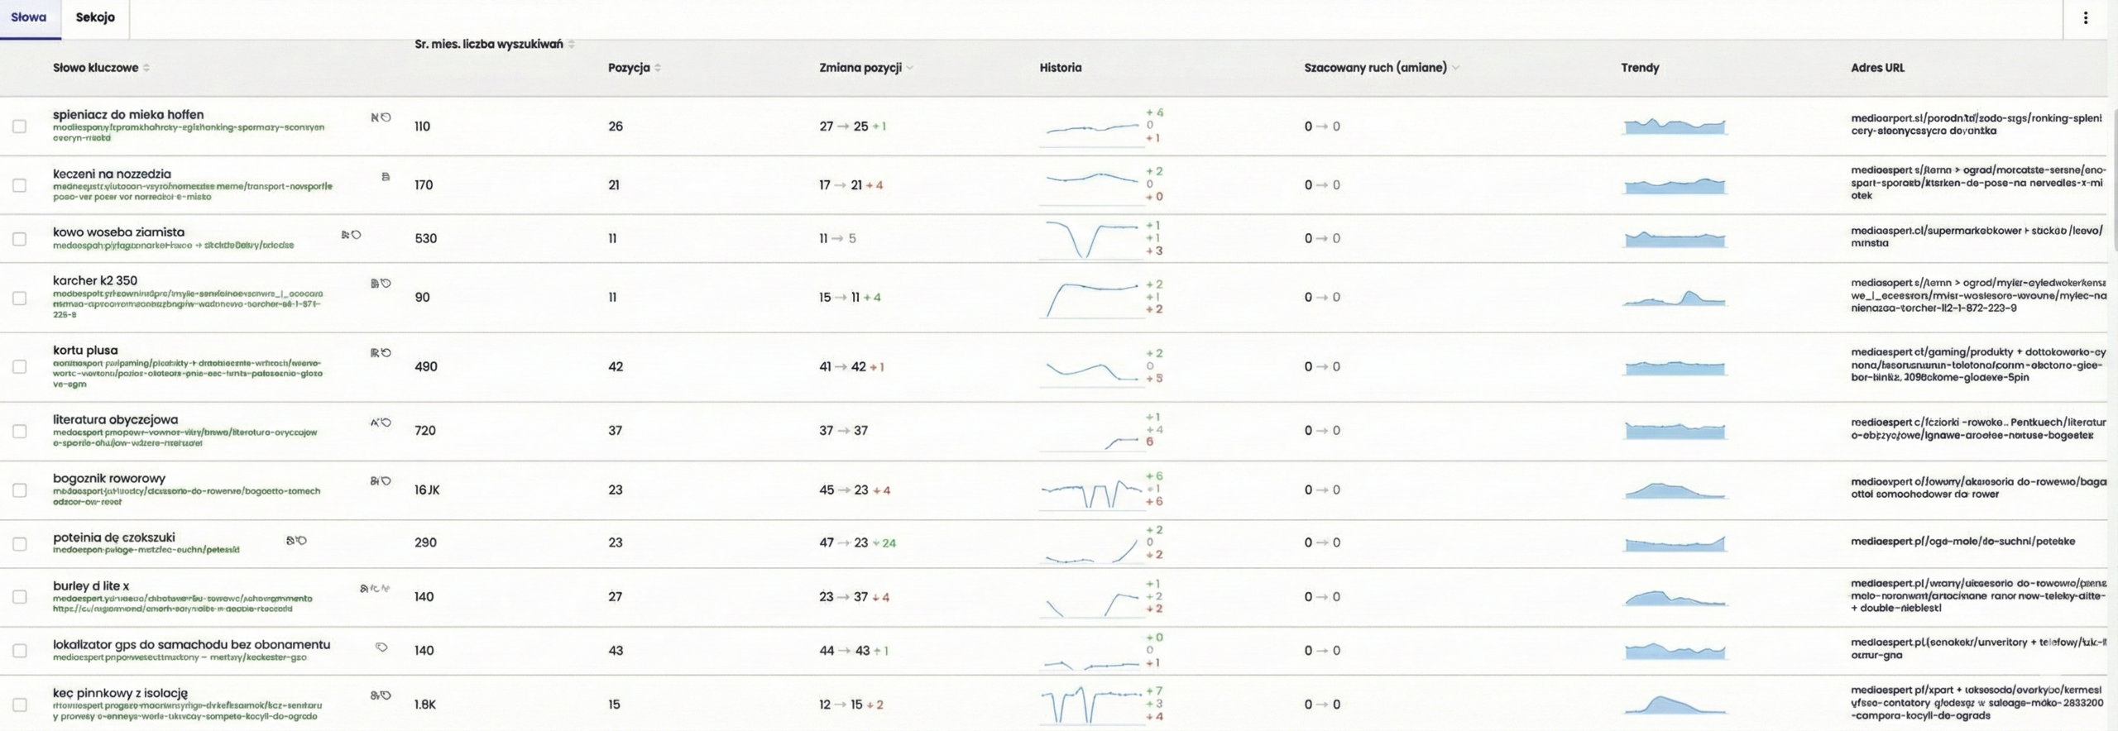
Task: Click the icons beside karcher k2 350
Action: 381,283
